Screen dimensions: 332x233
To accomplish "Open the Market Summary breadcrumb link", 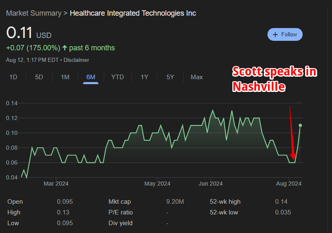I will click(33, 13).
